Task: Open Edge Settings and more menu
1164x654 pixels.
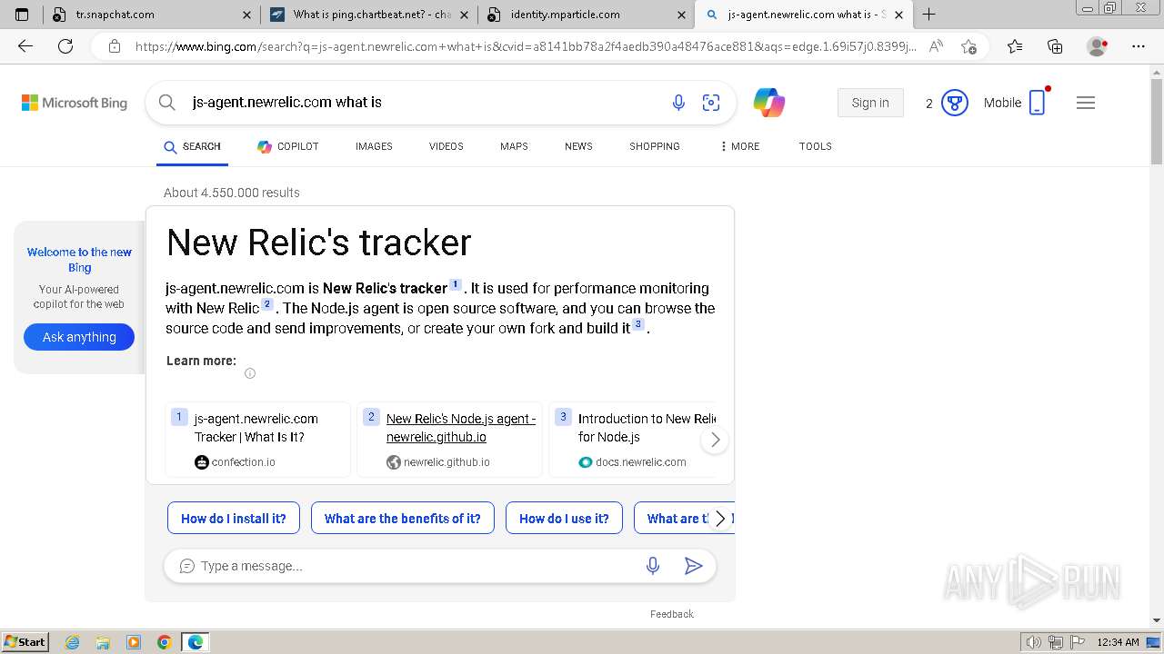Action: pos(1139,46)
